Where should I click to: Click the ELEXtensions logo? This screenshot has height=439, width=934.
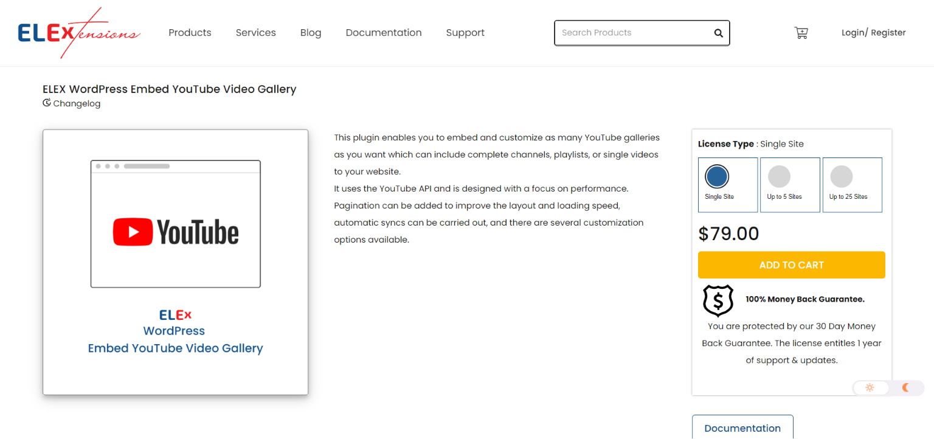pos(79,33)
